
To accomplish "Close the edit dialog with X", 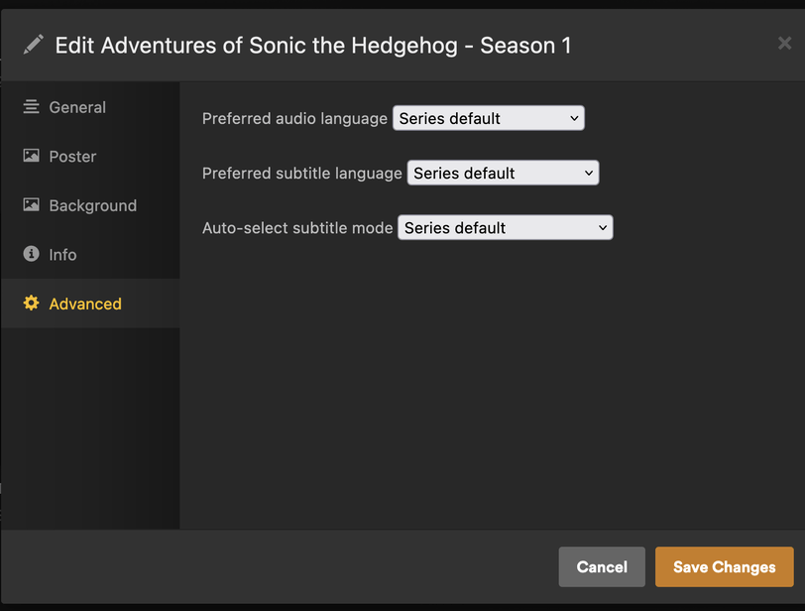I will coord(784,44).
